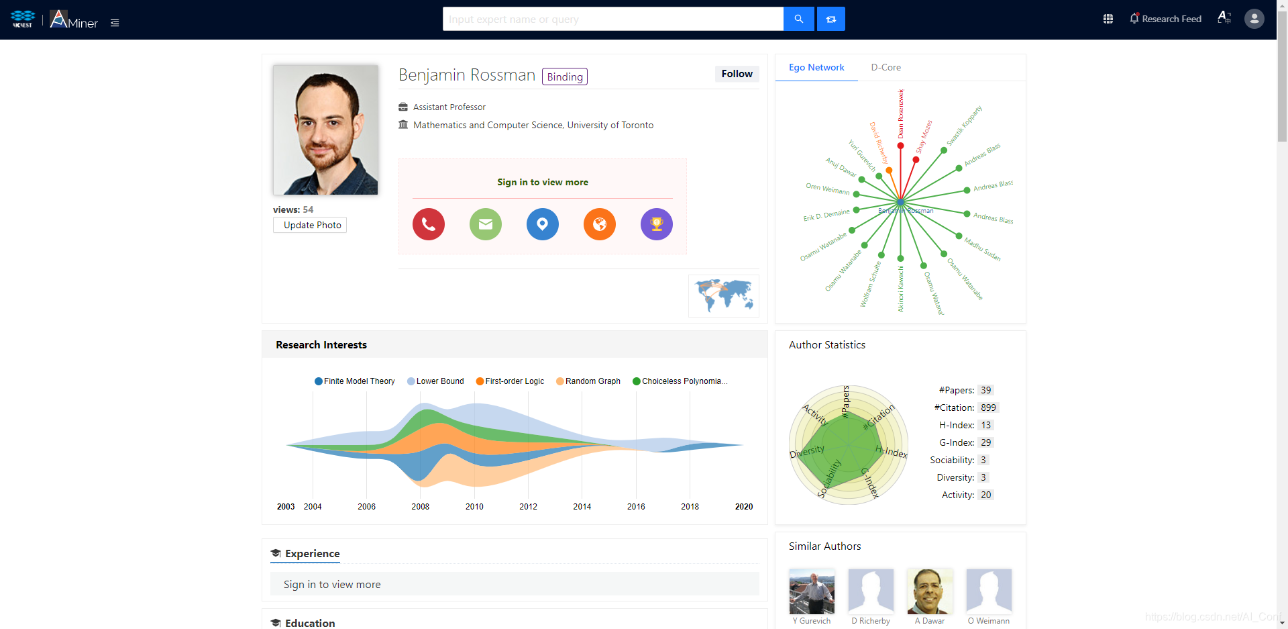Click the G-Index value 29
Viewport: 1288px width, 629px height.
985,442
